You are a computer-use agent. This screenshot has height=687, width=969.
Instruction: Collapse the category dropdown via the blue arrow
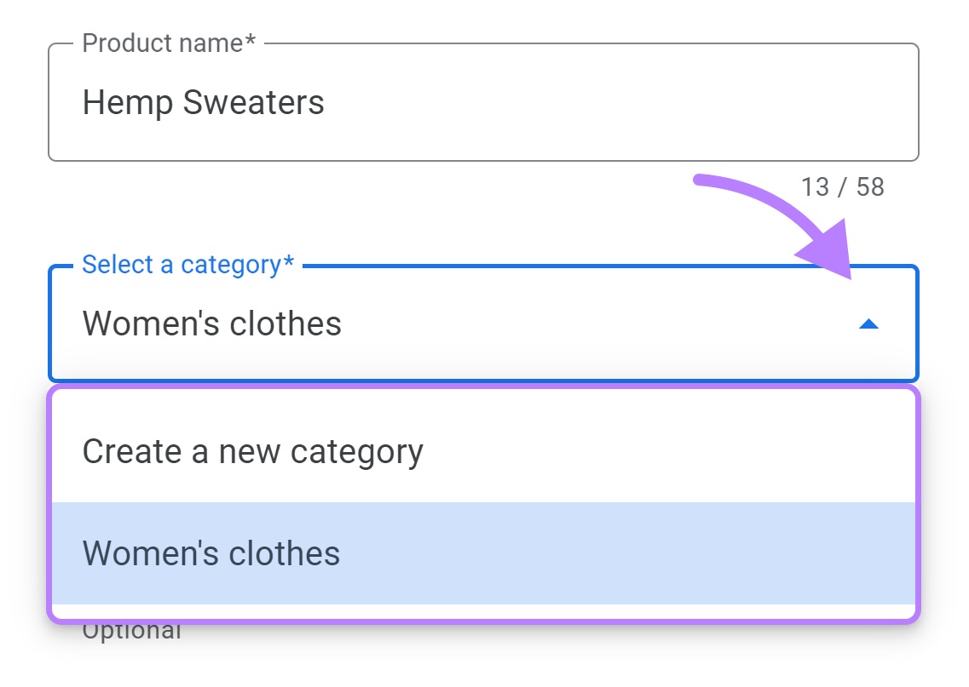point(868,323)
